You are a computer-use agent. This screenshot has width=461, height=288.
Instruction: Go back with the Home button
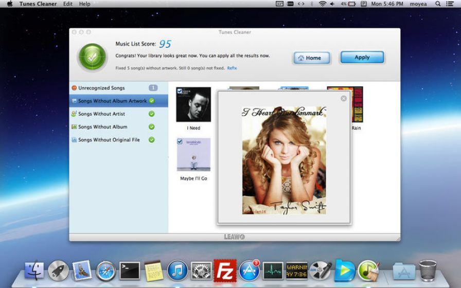[312, 58]
